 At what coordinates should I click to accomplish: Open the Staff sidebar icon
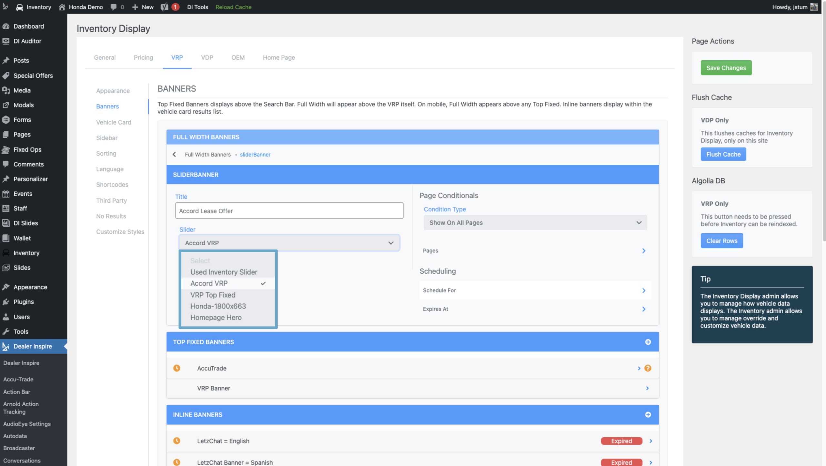click(x=6, y=208)
